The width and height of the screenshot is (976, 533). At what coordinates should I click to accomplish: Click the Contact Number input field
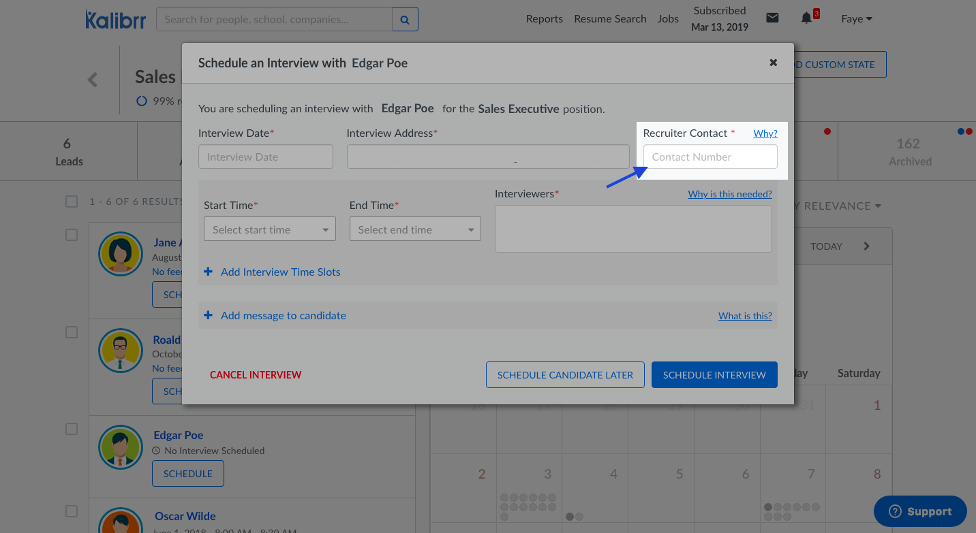(710, 157)
